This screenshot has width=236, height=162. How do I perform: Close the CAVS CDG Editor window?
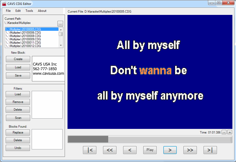coord(228,3)
